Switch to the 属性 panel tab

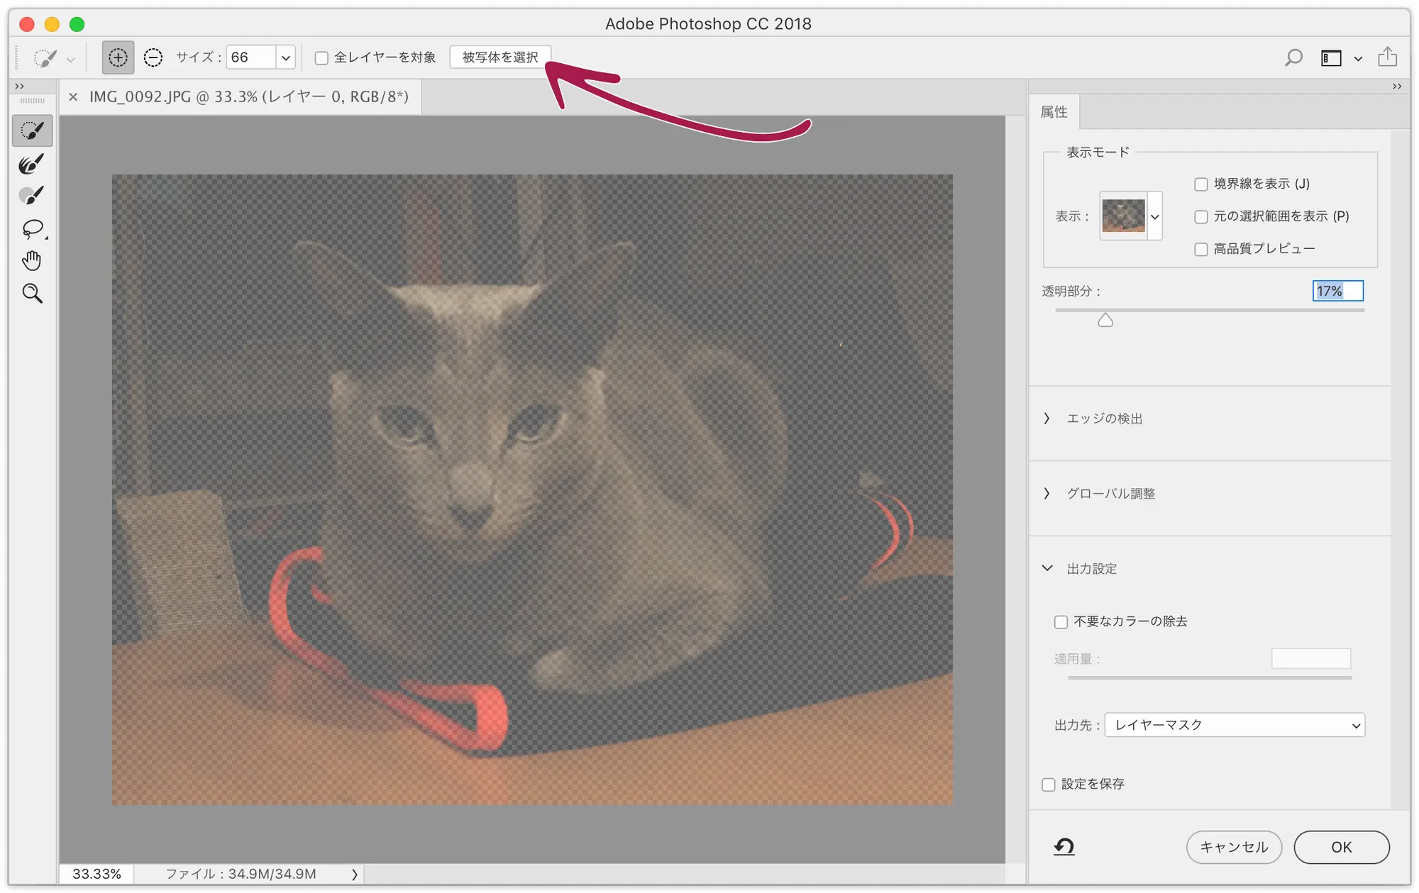(1054, 111)
